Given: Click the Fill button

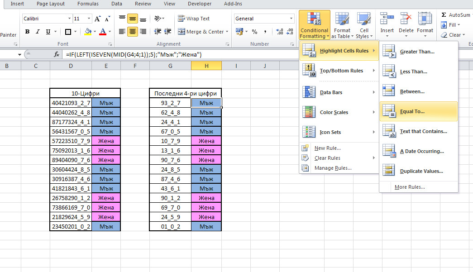Looking at the screenshot, I should 450,25.
